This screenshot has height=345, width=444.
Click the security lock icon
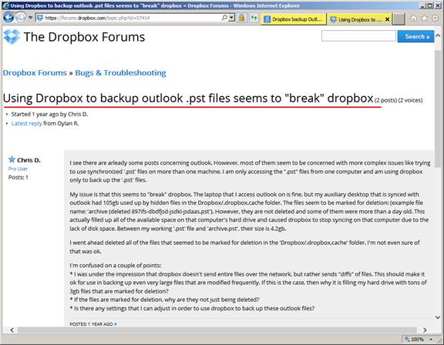click(x=241, y=18)
